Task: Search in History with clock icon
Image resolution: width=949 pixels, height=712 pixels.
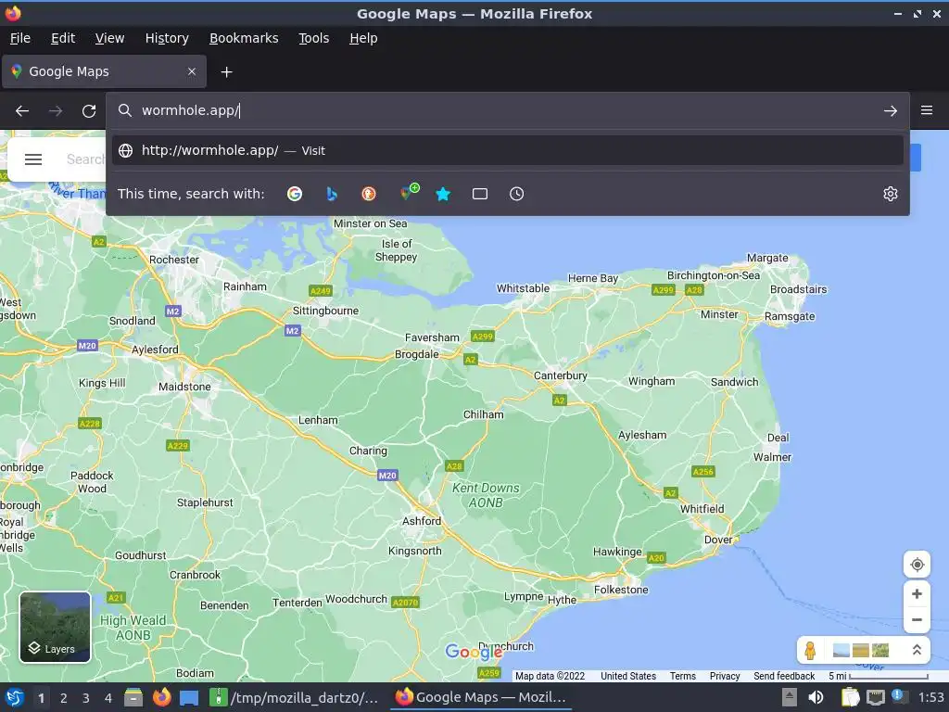Action: coord(517,194)
